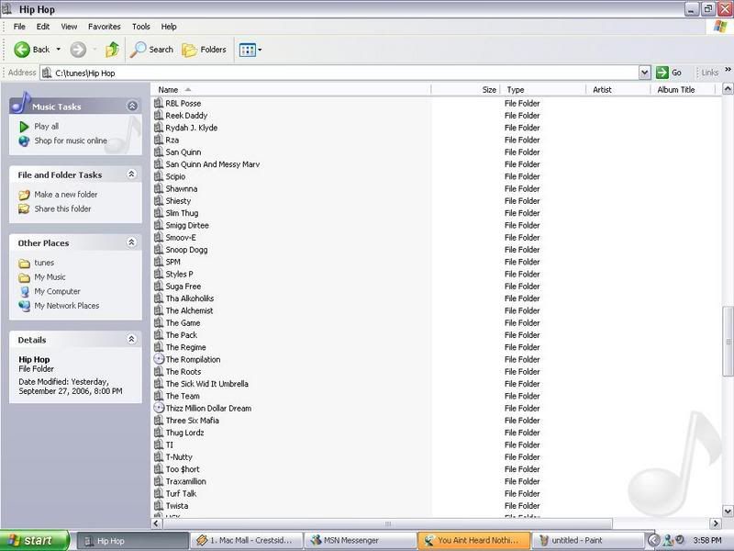
Task: Open the Favorites menu
Action: tap(105, 27)
